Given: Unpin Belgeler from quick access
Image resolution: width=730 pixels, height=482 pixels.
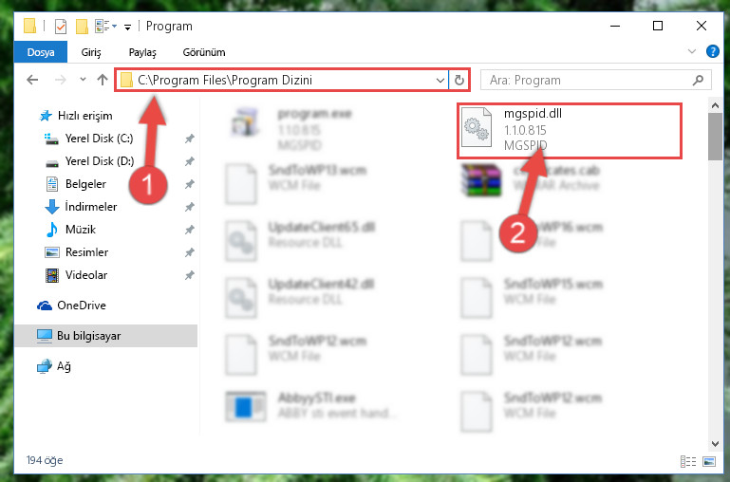Looking at the screenshot, I should 189,184.
